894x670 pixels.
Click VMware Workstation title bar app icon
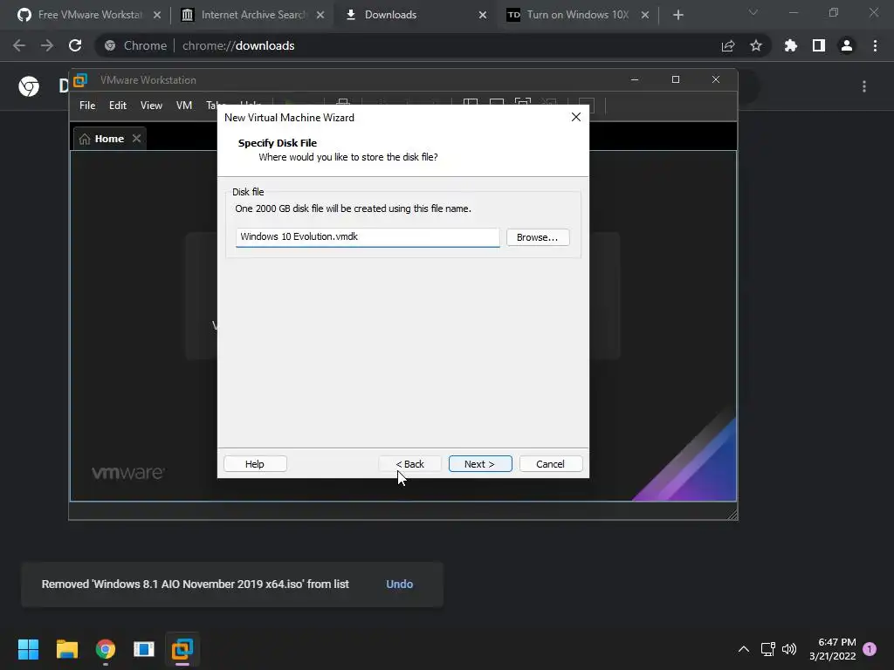[80, 80]
